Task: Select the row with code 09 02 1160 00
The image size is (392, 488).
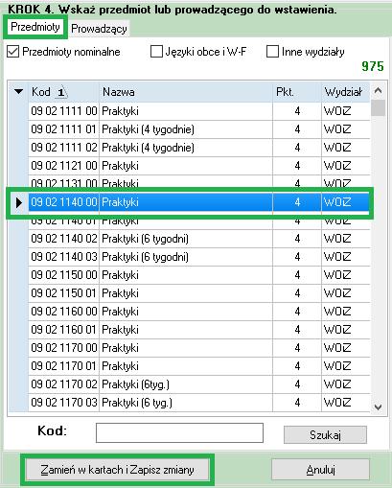Action: [199, 312]
